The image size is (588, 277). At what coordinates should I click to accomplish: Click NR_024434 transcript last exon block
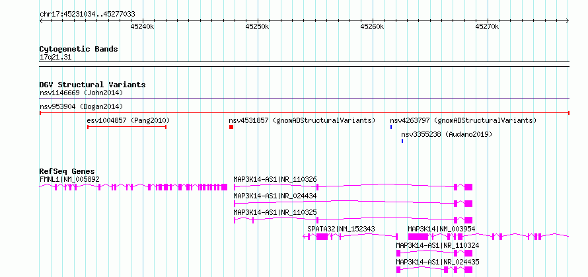click(468, 204)
